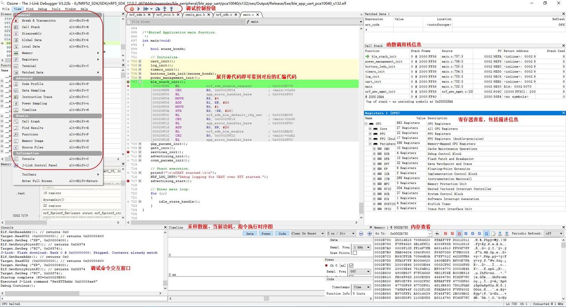Screen dimensions: 566x307
Task: Open the File menu
Action: 6,9
